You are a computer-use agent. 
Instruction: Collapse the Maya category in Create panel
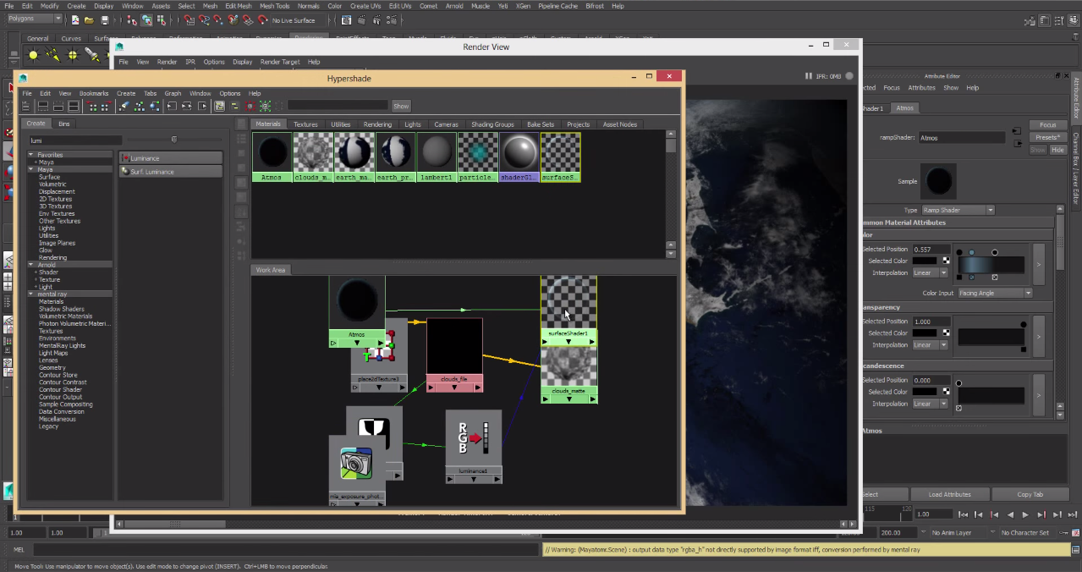(x=31, y=169)
